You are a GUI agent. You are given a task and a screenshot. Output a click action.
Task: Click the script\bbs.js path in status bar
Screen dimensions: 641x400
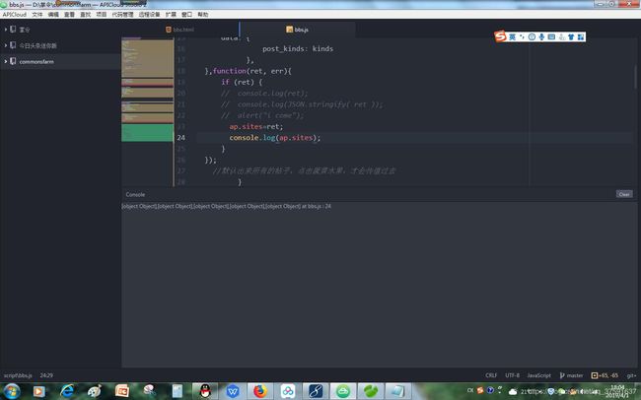(x=18, y=375)
